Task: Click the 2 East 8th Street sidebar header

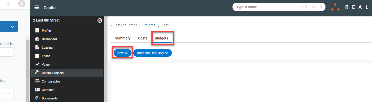Action: 46,20
